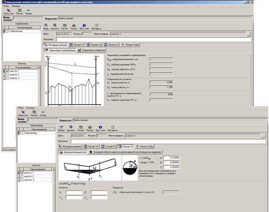Open the Помощь menu in front window
The width and height of the screenshot is (269, 212).
(x=31, y=108)
